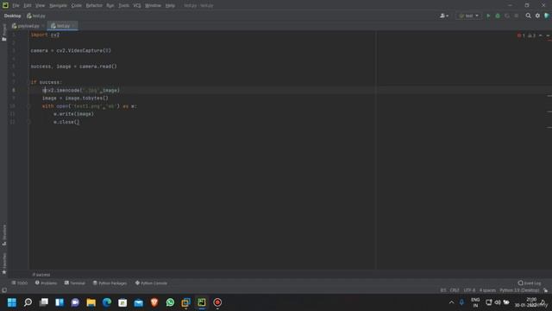Viewport: 552px width, 311px height.
Task: Open the Tools menu
Action: pyautogui.click(x=123, y=6)
